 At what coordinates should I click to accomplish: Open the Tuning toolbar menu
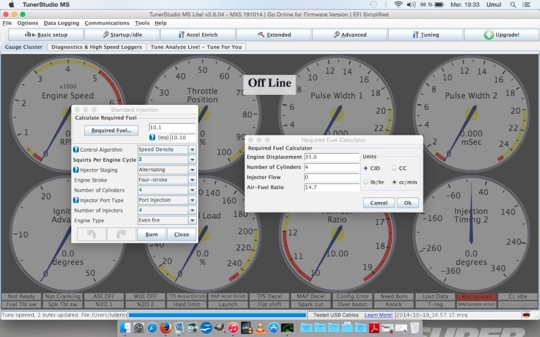point(426,35)
